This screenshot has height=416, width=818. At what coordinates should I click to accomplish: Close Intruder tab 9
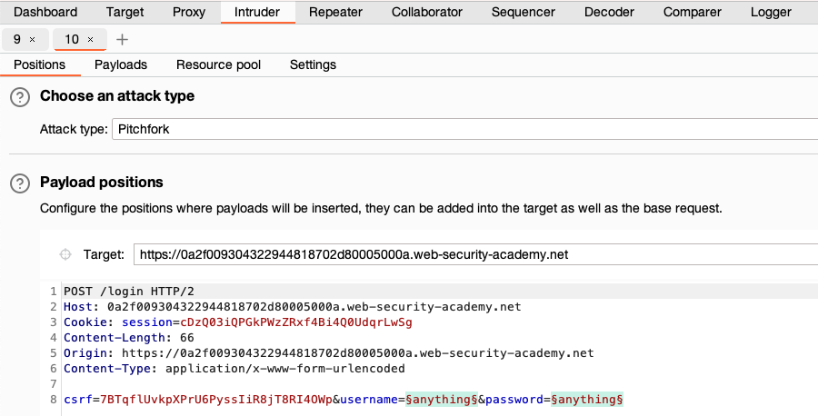33,40
